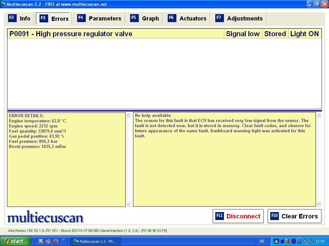Screen dimensions: 329x246
Task: Launch Firefox from the quick launch bar
Action: click(56, 241)
